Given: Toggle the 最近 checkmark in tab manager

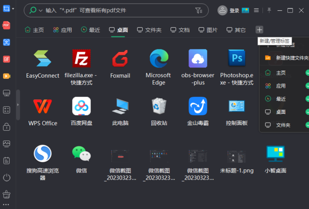Looking at the screenshot, I should pos(307,99).
